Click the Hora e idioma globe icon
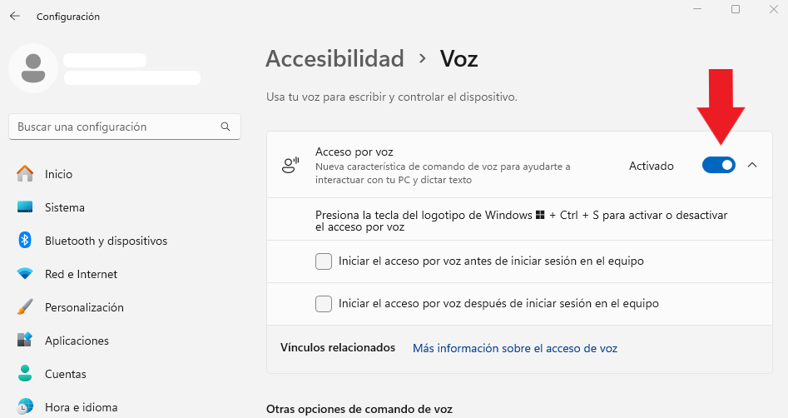This screenshot has width=788, height=418. (25, 406)
